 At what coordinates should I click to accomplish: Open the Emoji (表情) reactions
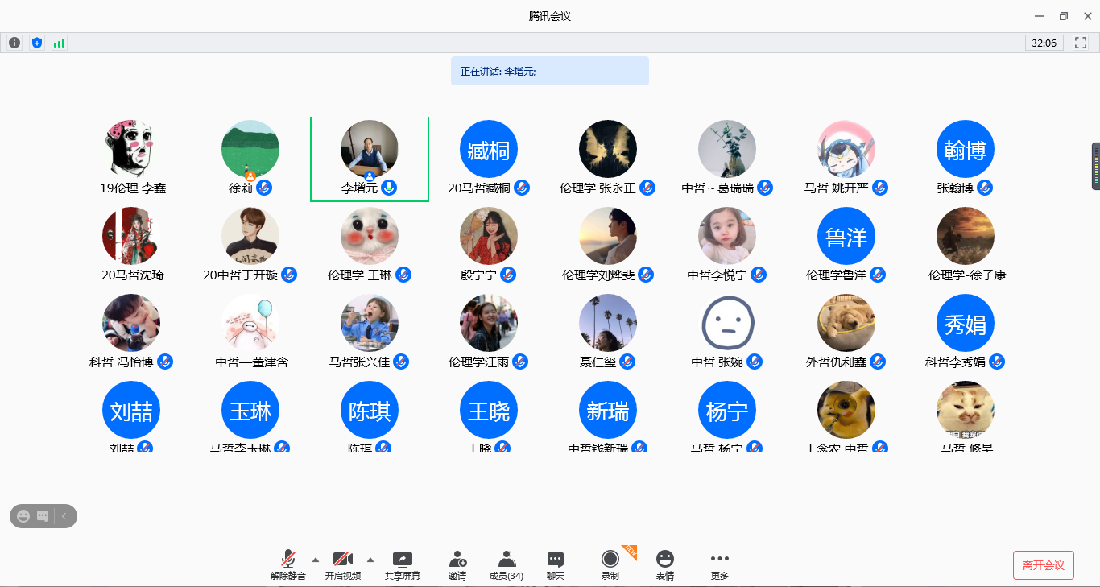pyautogui.click(x=664, y=565)
